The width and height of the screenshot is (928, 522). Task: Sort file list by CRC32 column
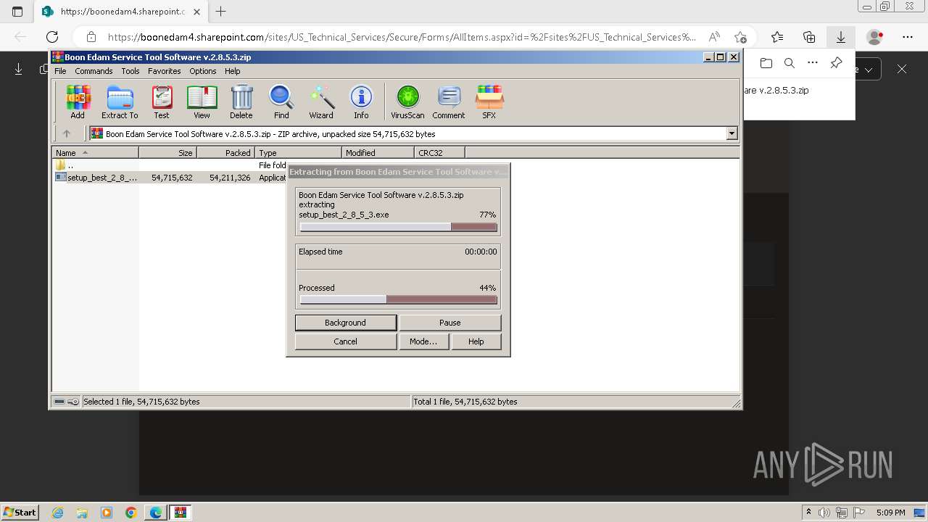pos(439,152)
